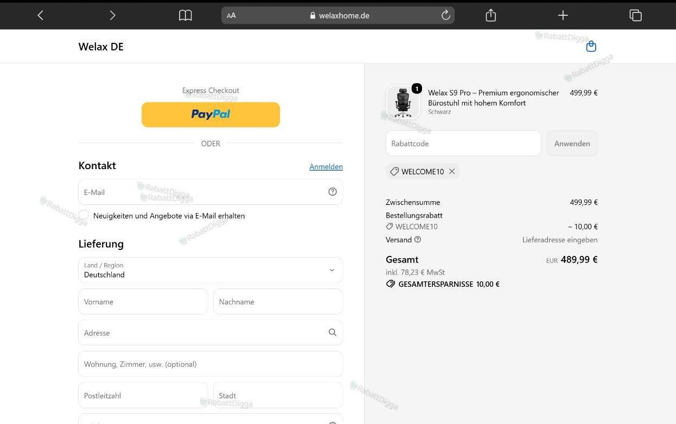Click the Nachname field
The height and width of the screenshot is (424, 676).
point(278,301)
